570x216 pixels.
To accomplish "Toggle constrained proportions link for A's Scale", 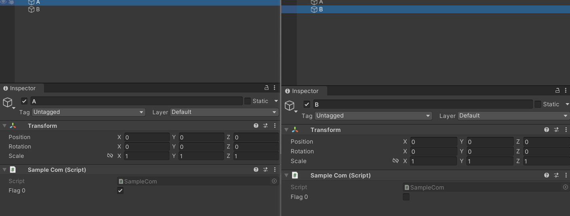I will pos(110,156).
